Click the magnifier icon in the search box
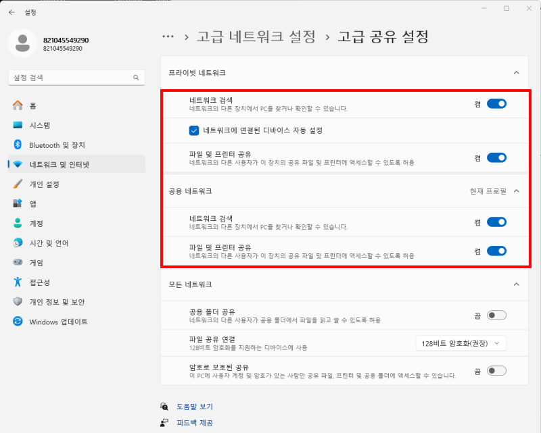This screenshot has width=541, height=433. (136, 78)
